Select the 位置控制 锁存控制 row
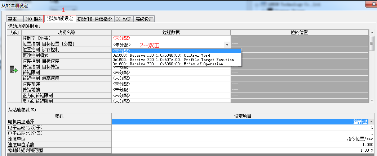This screenshot has height=156, width=377. [66, 49]
